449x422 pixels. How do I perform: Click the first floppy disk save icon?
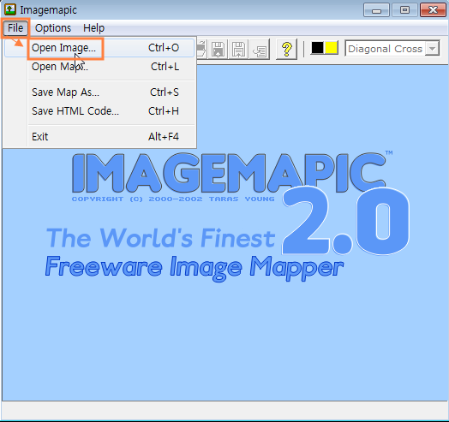[x=218, y=49]
